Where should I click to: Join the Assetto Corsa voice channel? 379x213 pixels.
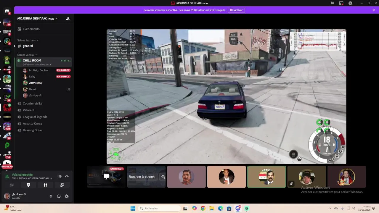point(43,124)
